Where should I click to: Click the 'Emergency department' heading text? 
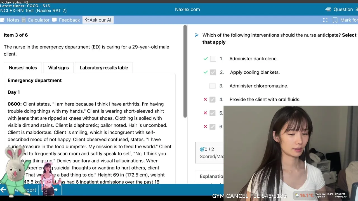click(35, 80)
